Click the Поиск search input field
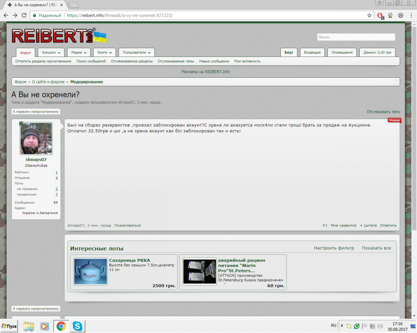Screen dimensions: 417x333 [356, 37]
